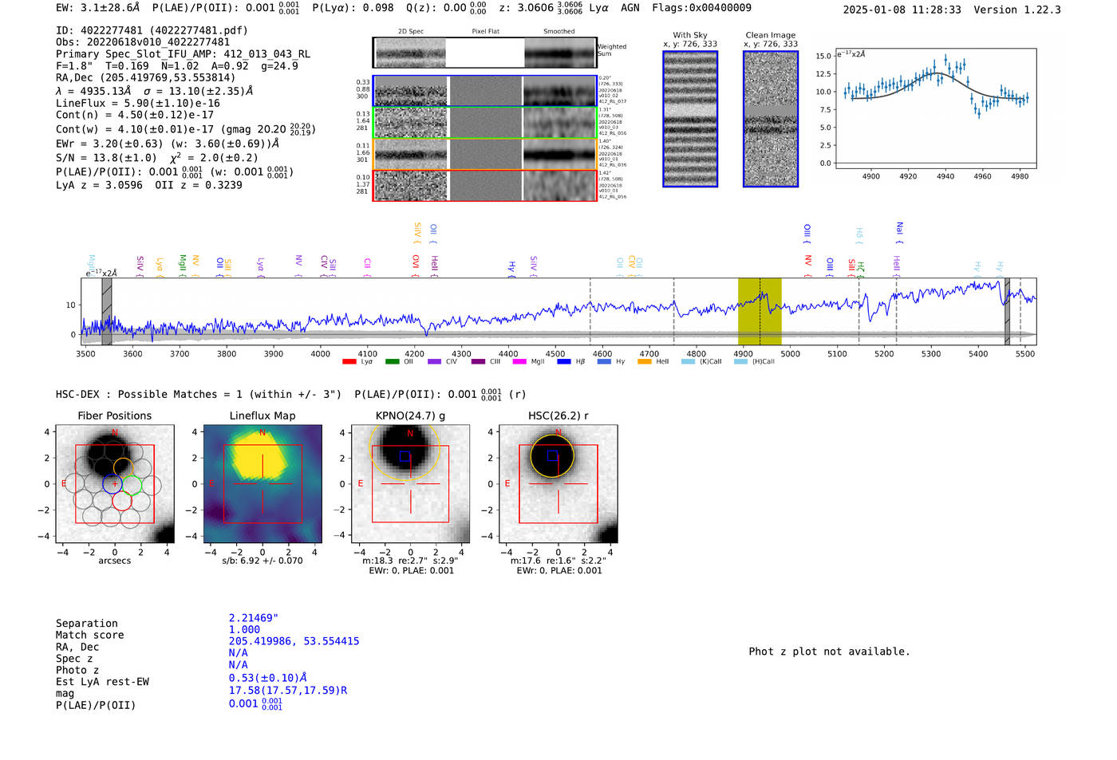1117x760 pixels.
Task: Click the red Lyα legend swatch
Action: click(349, 362)
